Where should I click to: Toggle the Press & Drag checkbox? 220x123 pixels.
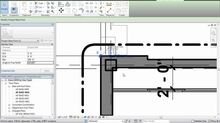point(210,121)
